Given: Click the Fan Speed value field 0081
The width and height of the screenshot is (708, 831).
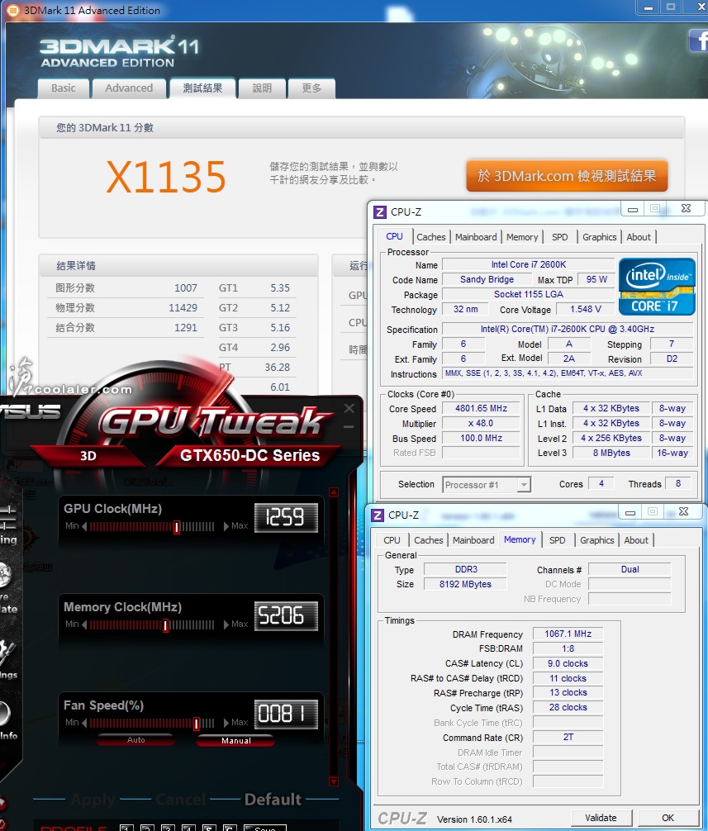Looking at the screenshot, I should (x=286, y=714).
